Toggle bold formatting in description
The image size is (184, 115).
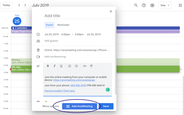[x=48, y=66]
